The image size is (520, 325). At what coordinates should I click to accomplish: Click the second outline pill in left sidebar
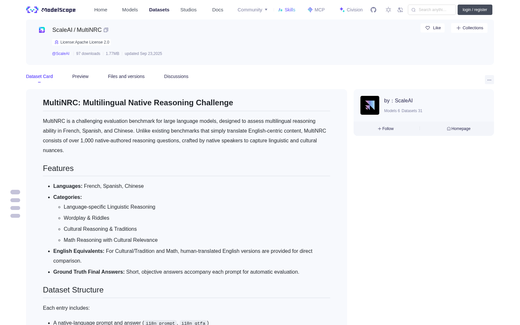(15, 200)
